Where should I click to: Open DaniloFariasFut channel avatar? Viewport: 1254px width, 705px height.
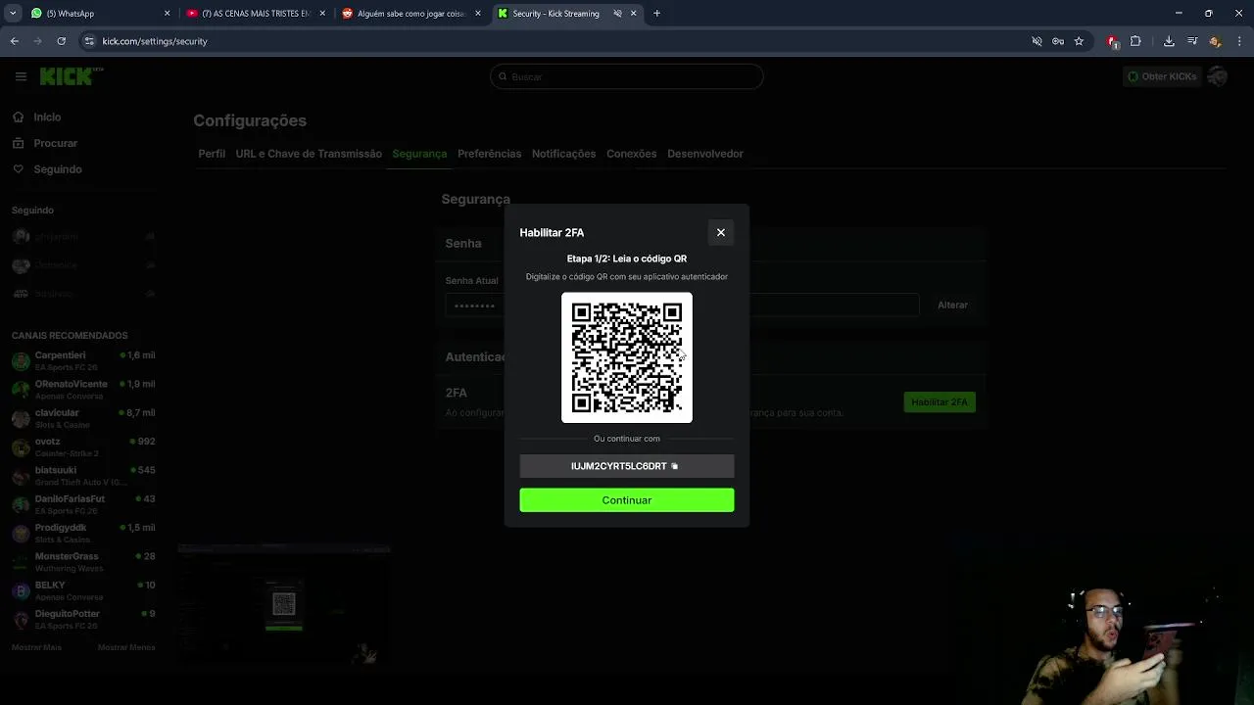point(21,504)
